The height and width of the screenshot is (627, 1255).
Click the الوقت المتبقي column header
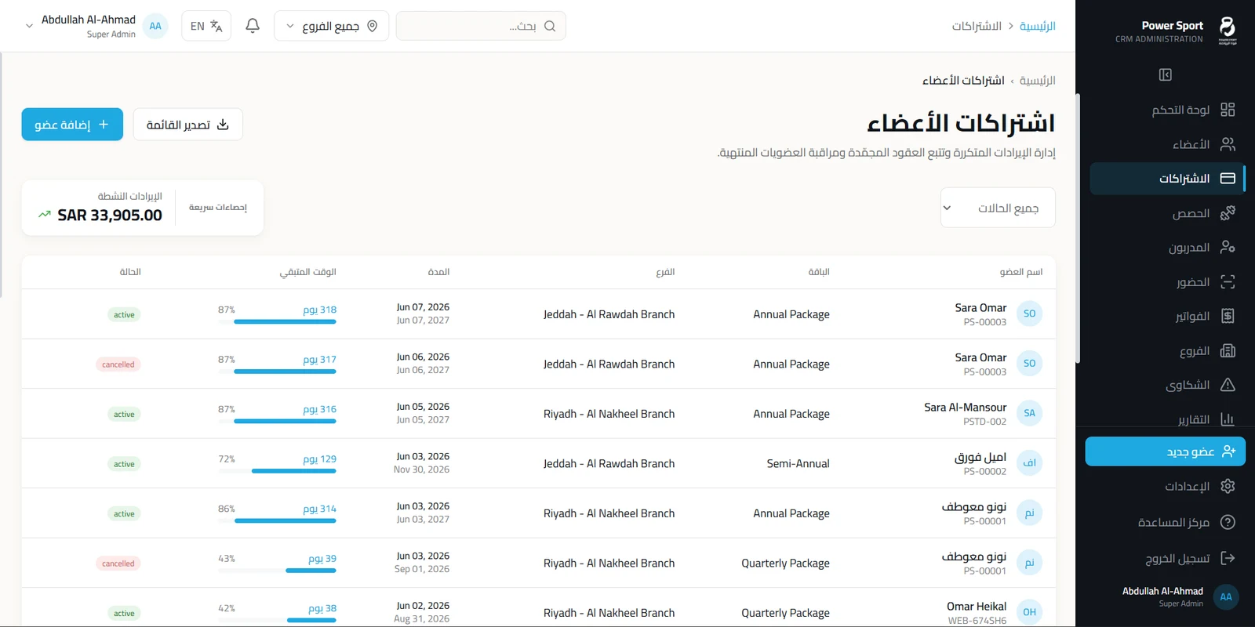click(x=307, y=272)
